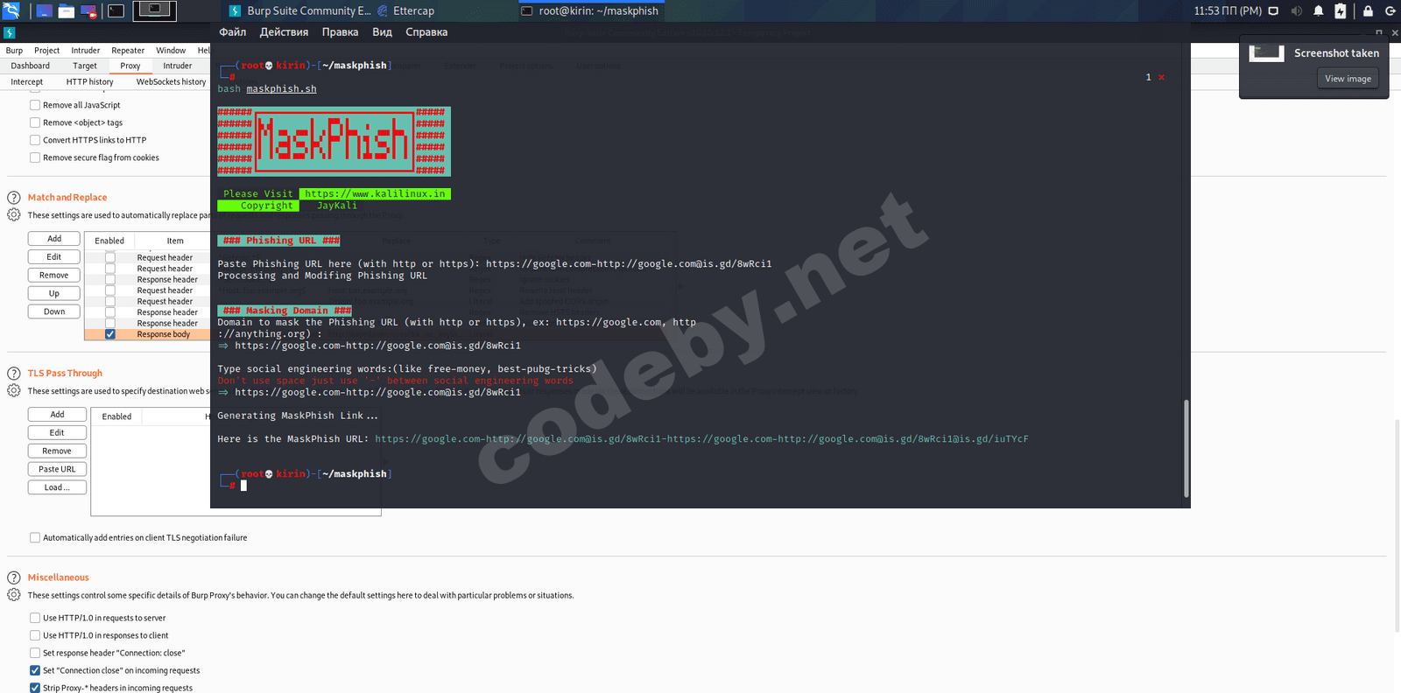Screen dimensions: 1401x693
Task: Uncheck Set Connection close on incoming requests
Action: tap(35, 670)
